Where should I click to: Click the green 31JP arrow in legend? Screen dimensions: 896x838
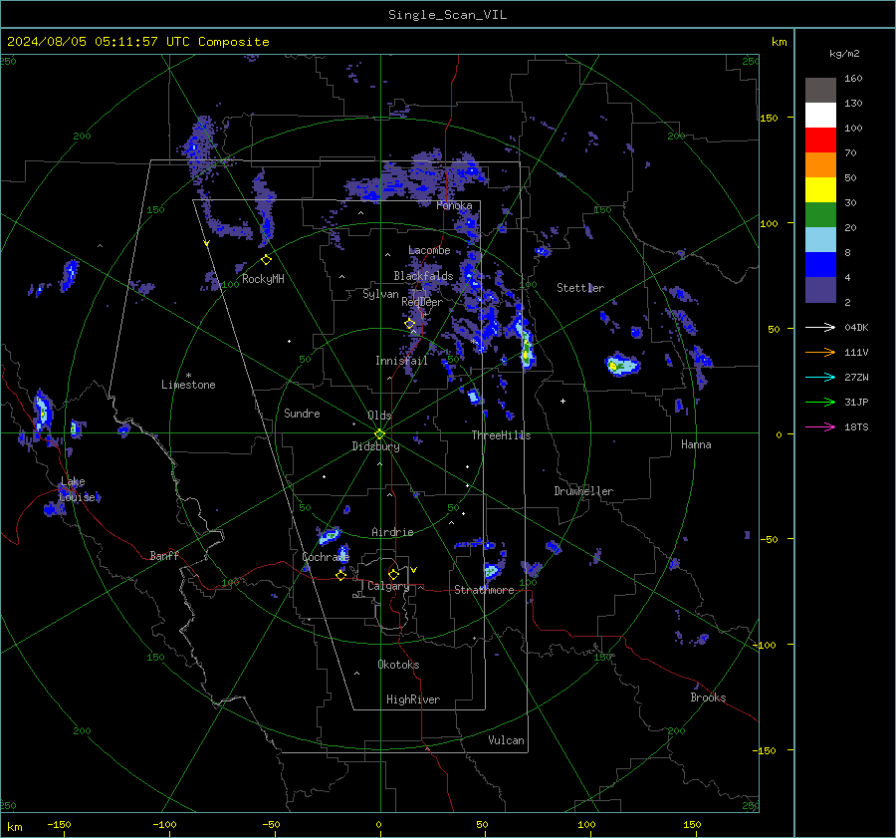click(x=820, y=403)
